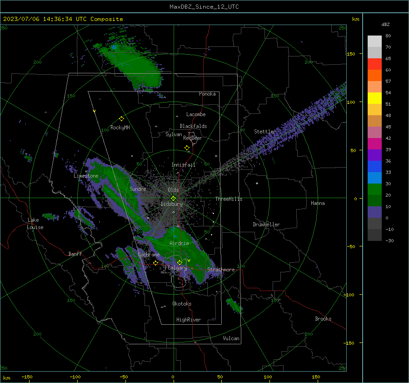Click the Calgary city label
Image resolution: width=409 pixels, height=383 pixels.
(177, 268)
